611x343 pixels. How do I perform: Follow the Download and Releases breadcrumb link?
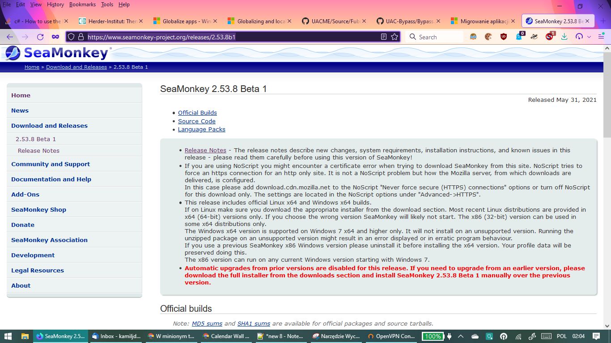pyautogui.click(x=76, y=67)
